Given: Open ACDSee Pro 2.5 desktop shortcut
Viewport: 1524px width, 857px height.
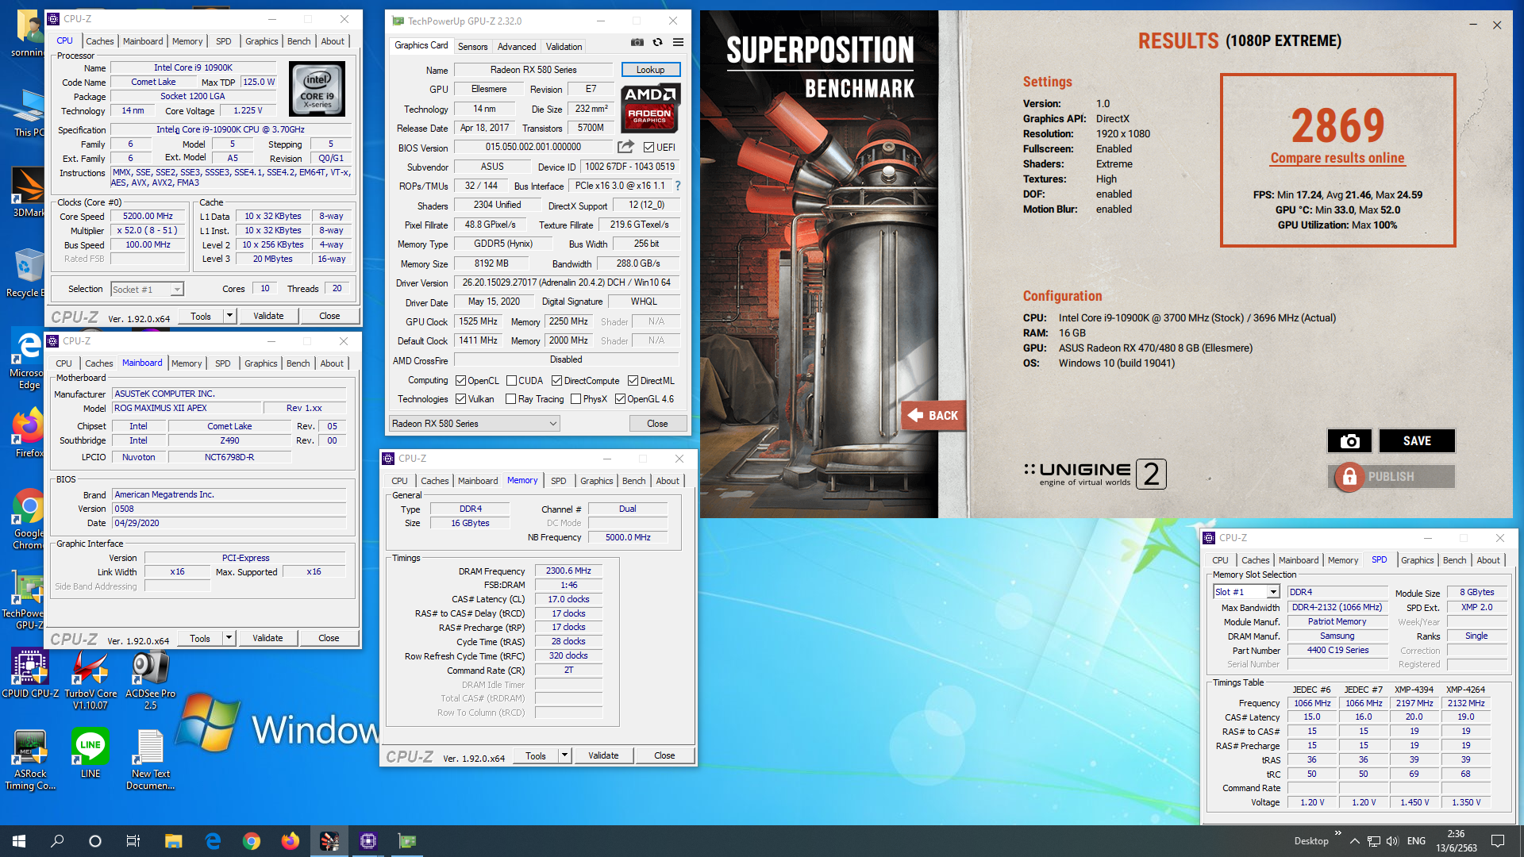Looking at the screenshot, I should tap(150, 680).
